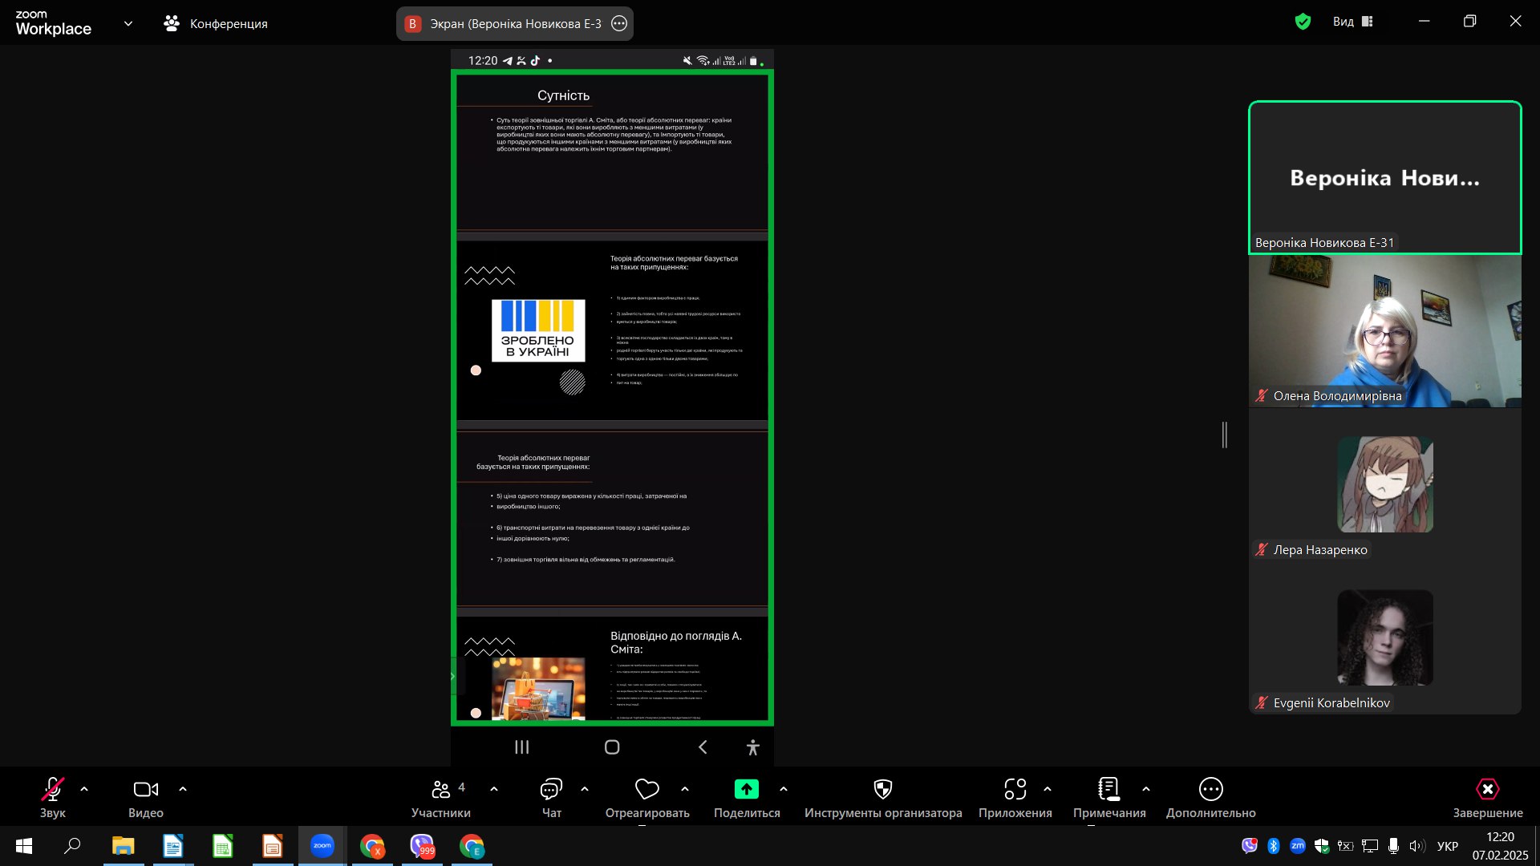
Task: Turn on the camera (Видео)
Action: coord(145,790)
